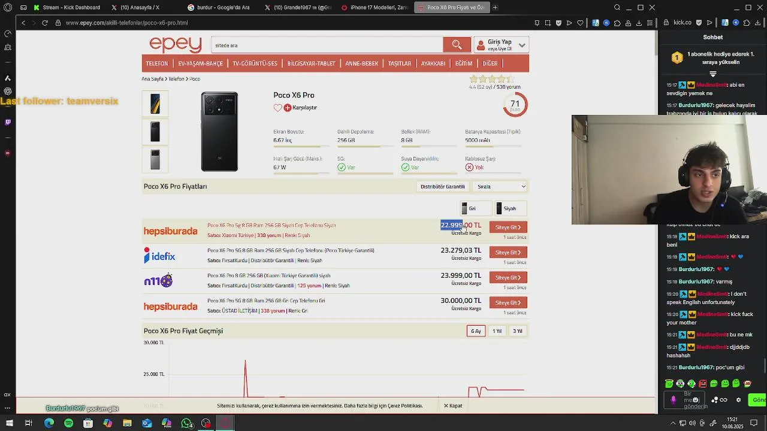Click Siteye Git for the idefix offer
Viewport: 767px width, 431px height.
pos(508,253)
